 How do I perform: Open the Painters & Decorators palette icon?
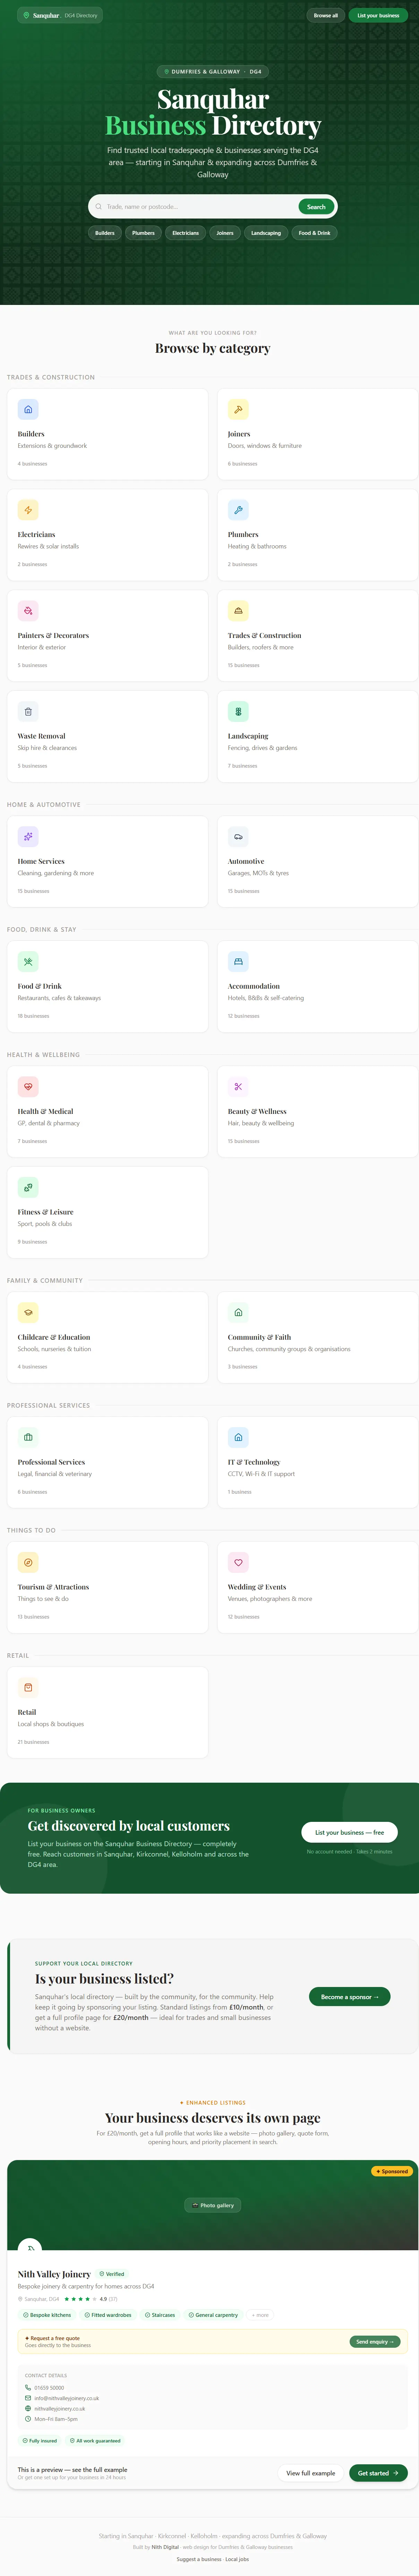coord(28,611)
